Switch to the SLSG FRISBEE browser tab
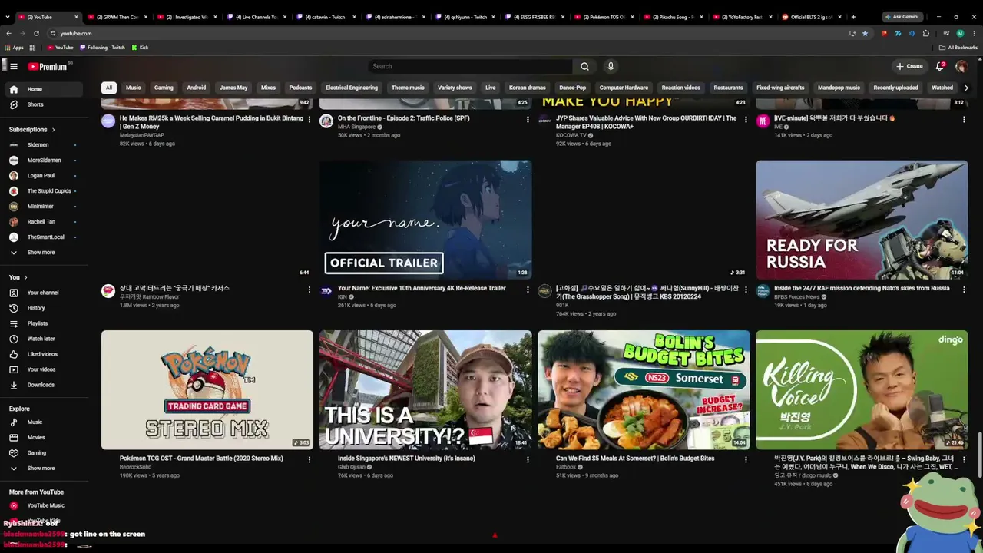 535,17
